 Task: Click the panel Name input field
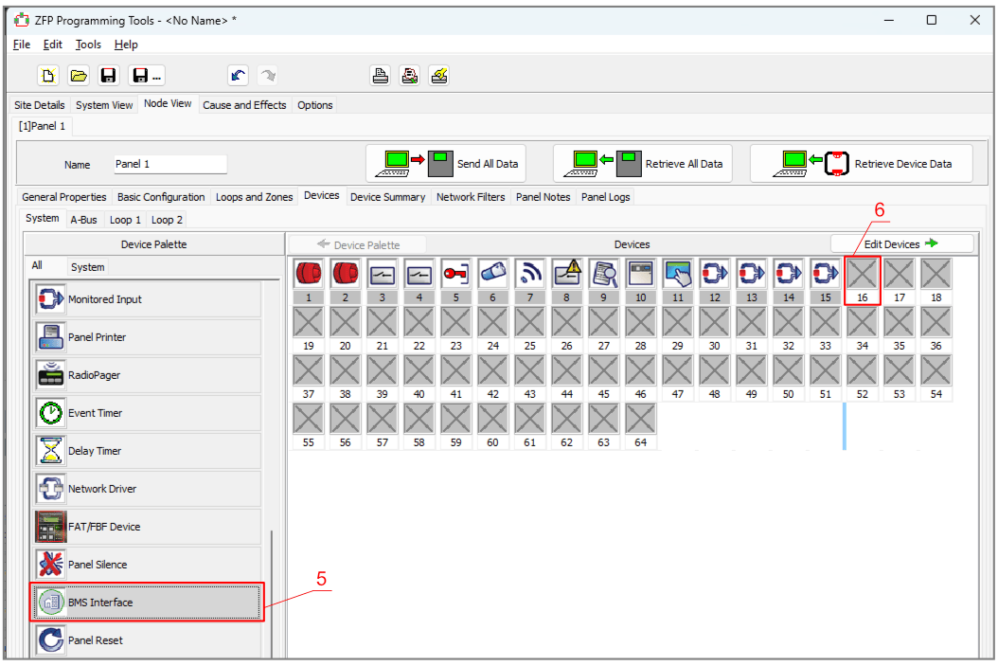170,164
